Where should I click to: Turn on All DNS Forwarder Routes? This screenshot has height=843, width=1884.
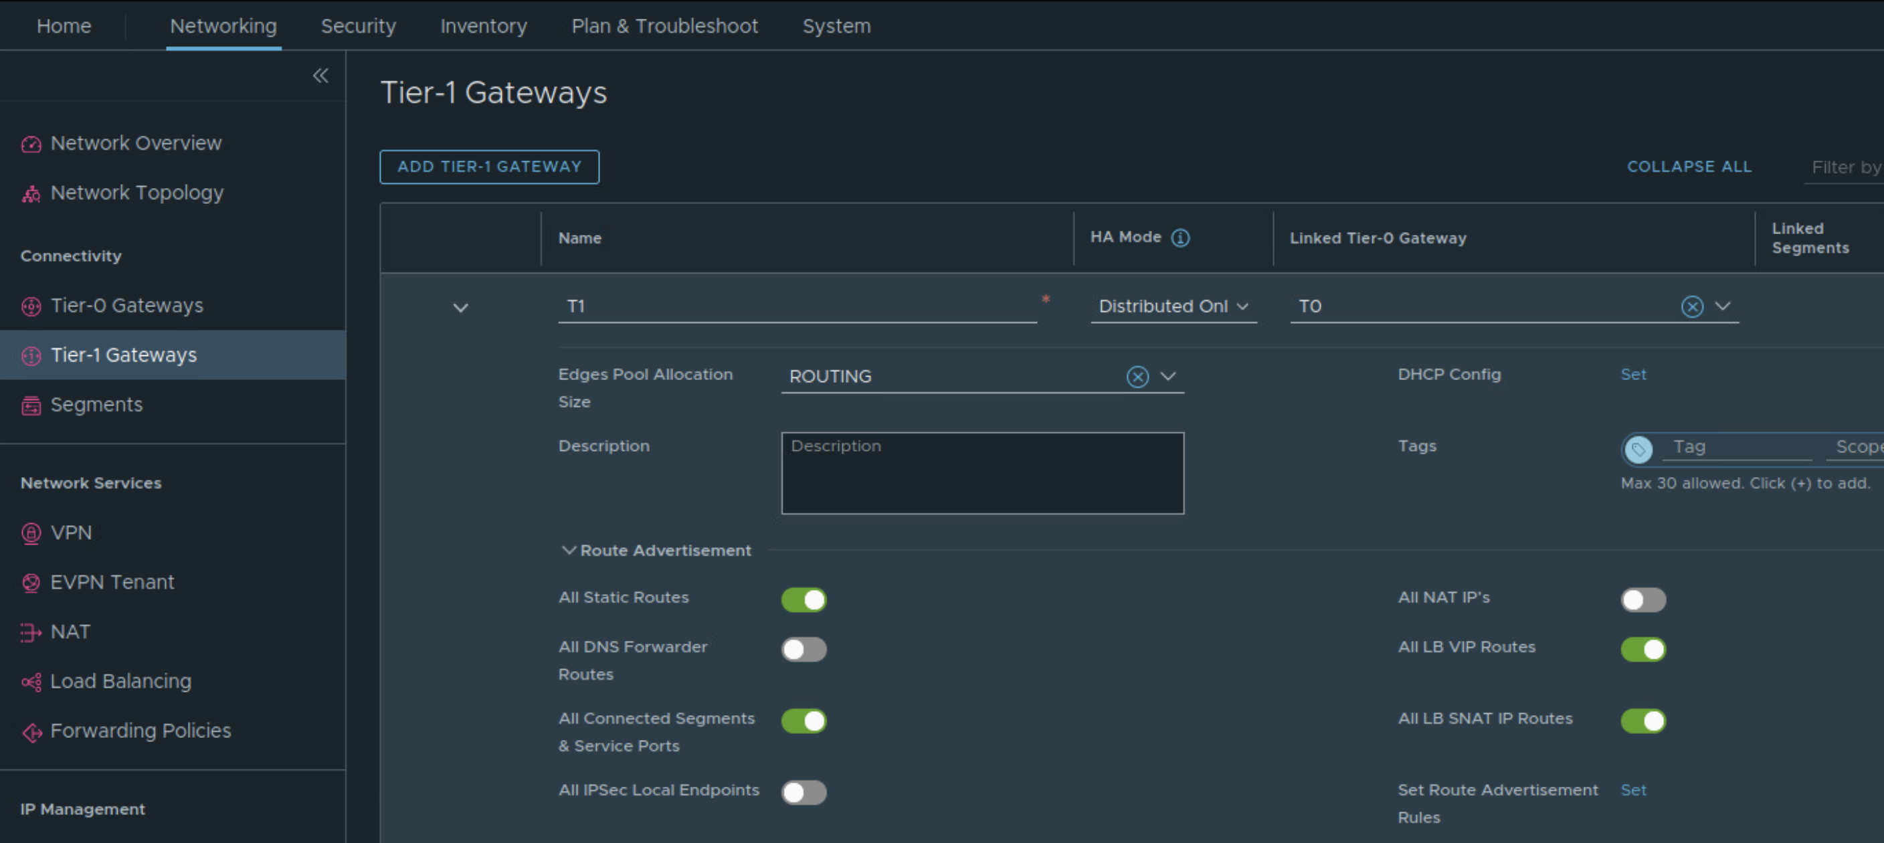[x=803, y=649]
